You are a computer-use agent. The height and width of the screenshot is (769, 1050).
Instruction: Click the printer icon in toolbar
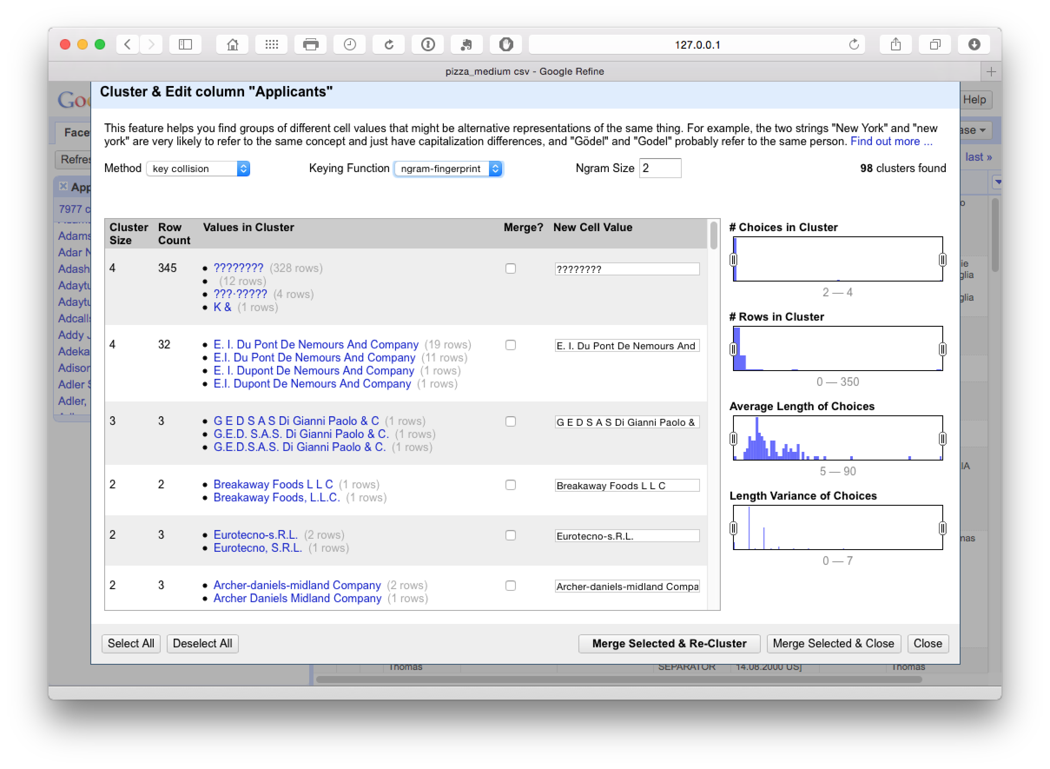tap(310, 45)
